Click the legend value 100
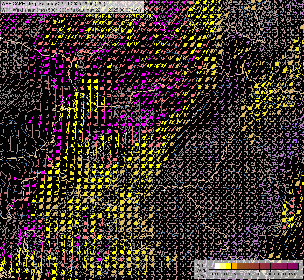This screenshot has height=280, width=304. (215, 274)
